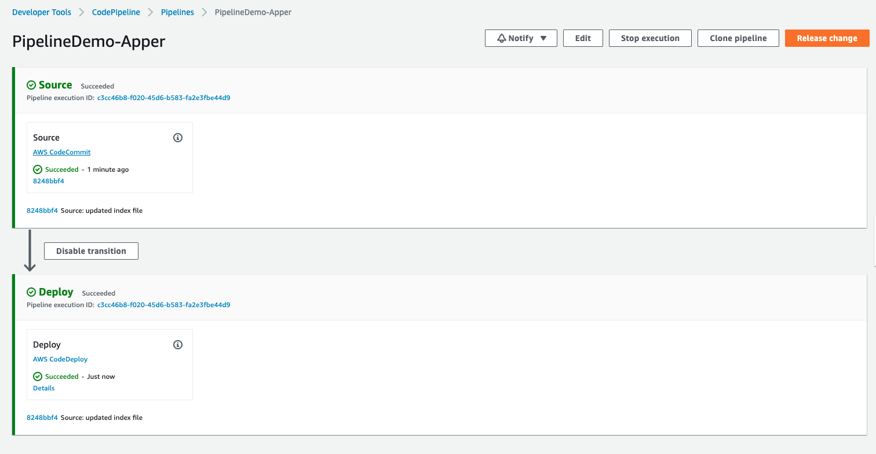Viewport: 876px width, 454px height.
Task: Click the Succeeded check icon in Deploy action
Action: 38,377
